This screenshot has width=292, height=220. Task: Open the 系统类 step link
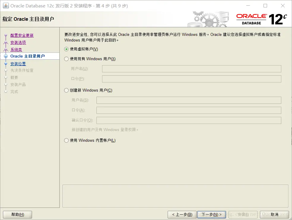(x=16, y=50)
